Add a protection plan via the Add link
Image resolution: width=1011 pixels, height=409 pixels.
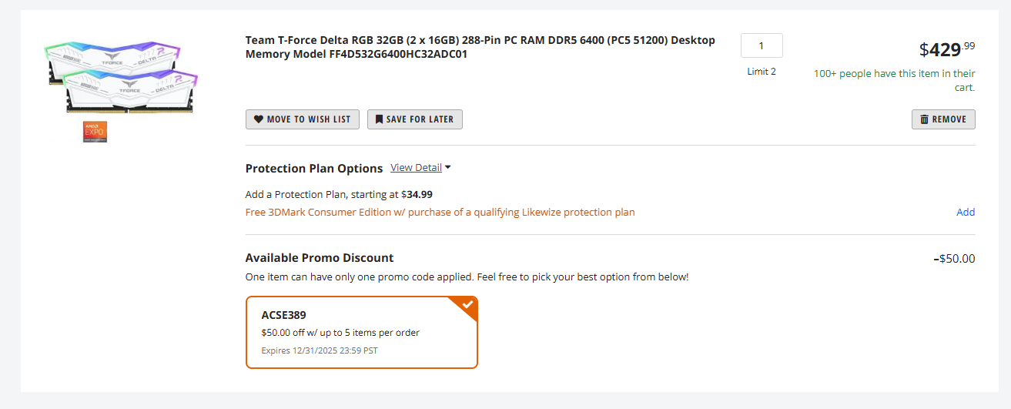(966, 212)
